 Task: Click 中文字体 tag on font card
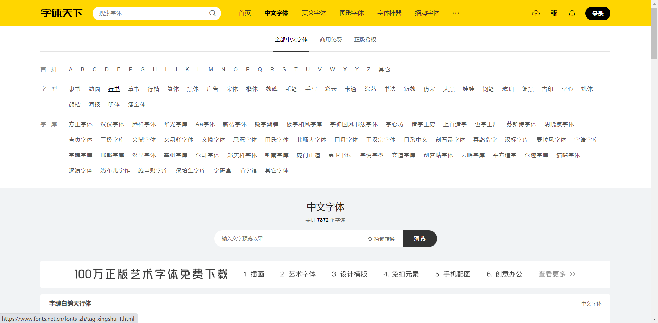[591, 304]
